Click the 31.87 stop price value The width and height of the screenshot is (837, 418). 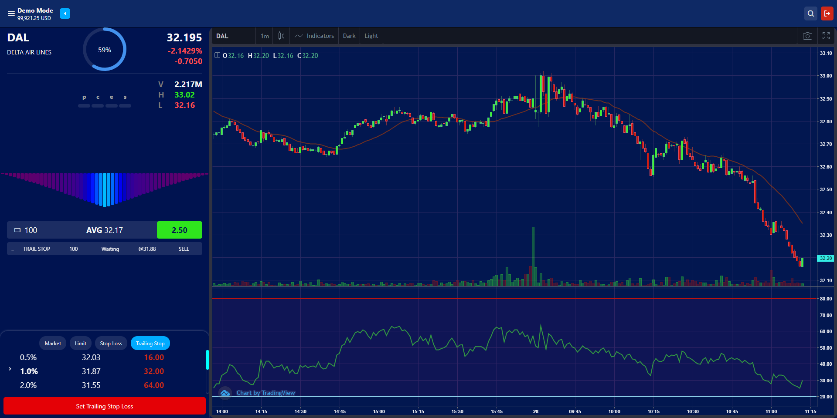point(91,371)
